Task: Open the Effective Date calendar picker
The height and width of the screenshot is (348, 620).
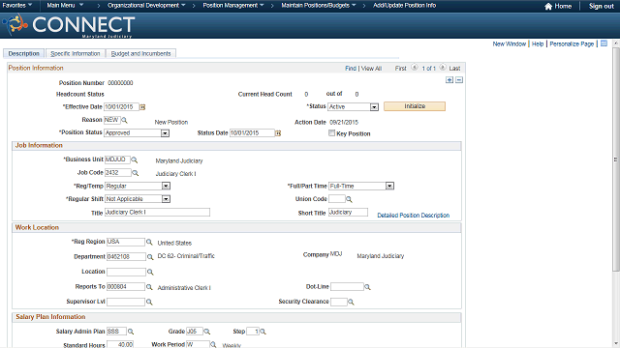Action: (x=142, y=107)
